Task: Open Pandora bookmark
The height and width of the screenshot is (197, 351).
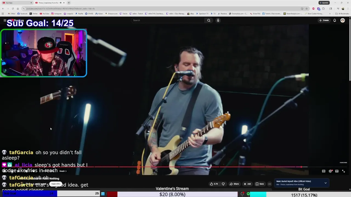Action: point(222,13)
